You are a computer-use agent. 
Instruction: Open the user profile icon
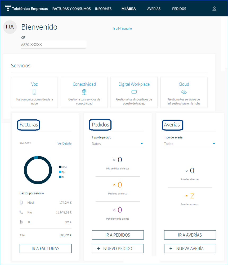pyautogui.click(x=214, y=9)
